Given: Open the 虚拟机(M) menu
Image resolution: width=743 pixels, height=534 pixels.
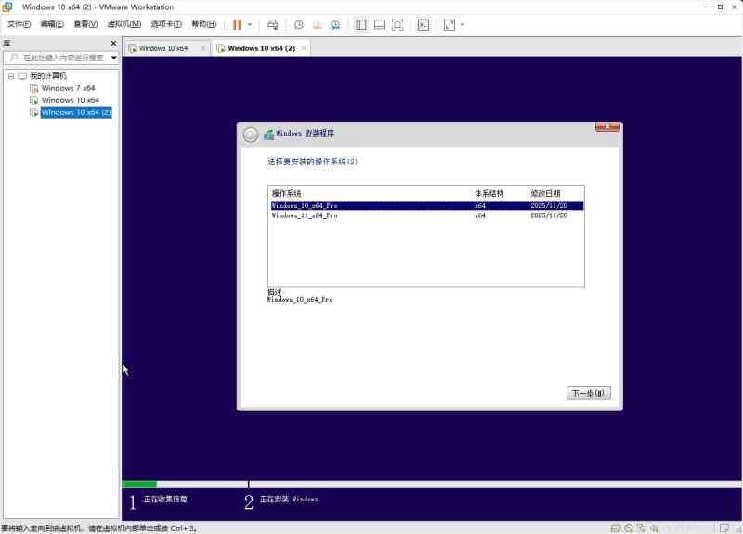Looking at the screenshot, I should tap(124, 24).
